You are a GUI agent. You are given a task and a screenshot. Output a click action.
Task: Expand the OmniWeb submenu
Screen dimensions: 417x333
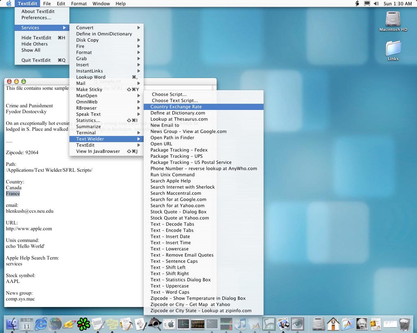[x=106, y=102]
